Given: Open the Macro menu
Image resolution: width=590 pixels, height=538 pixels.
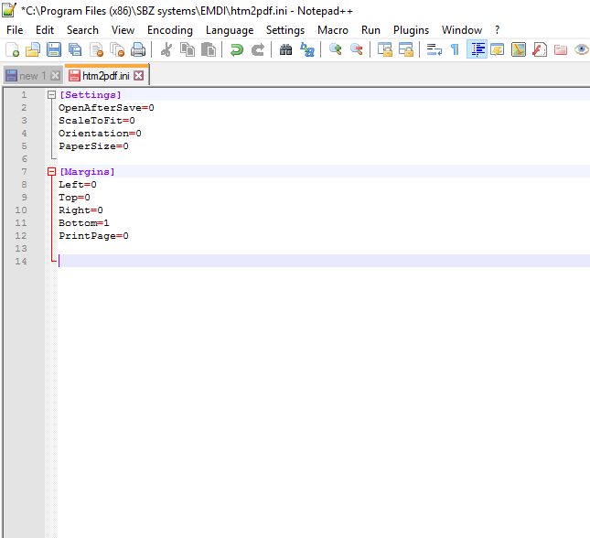Looking at the screenshot, I should [333, 30].
